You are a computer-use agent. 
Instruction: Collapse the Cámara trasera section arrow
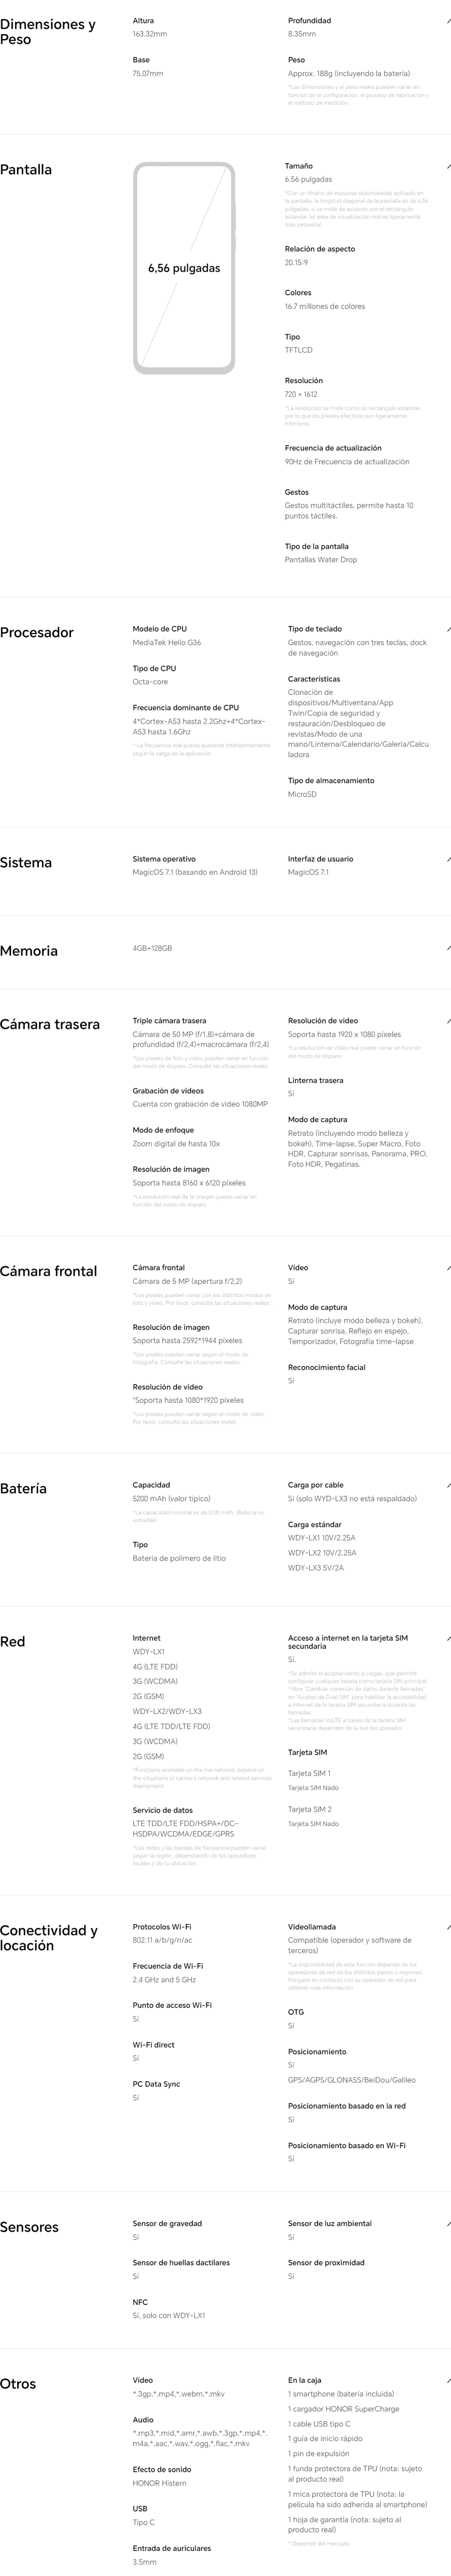[x=447, y=1021]
